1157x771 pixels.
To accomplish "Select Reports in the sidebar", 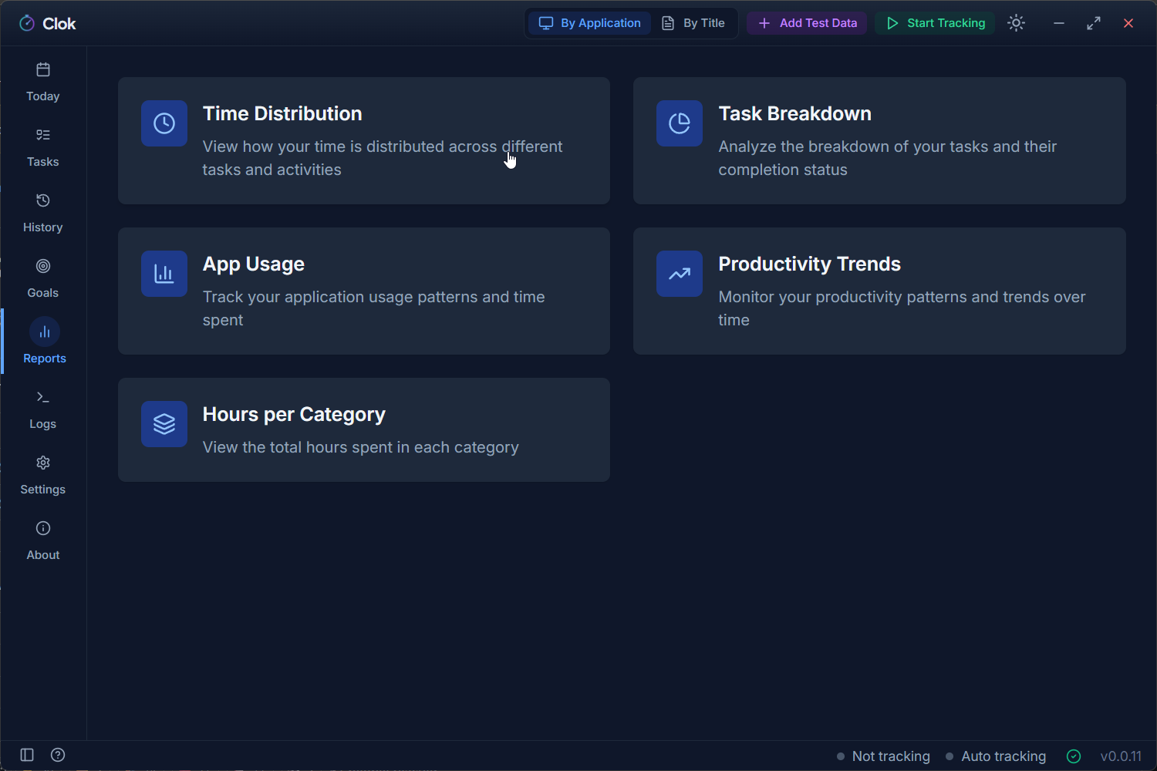I will tap(44, 342).
